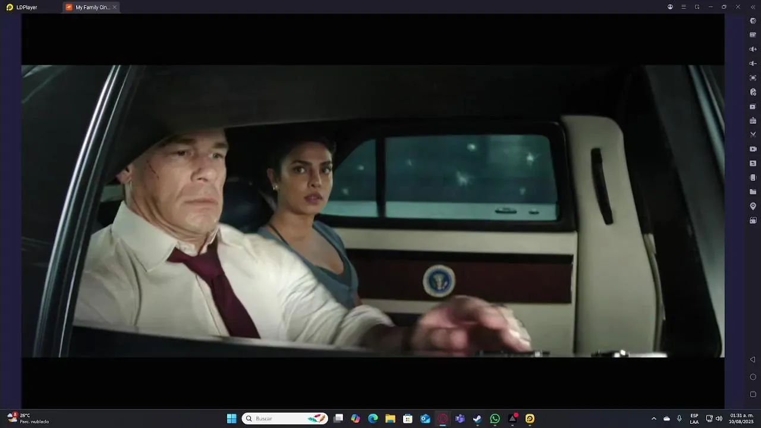Click the Buscar taskbar search box

pyautogui.click(x=285, y=418)
